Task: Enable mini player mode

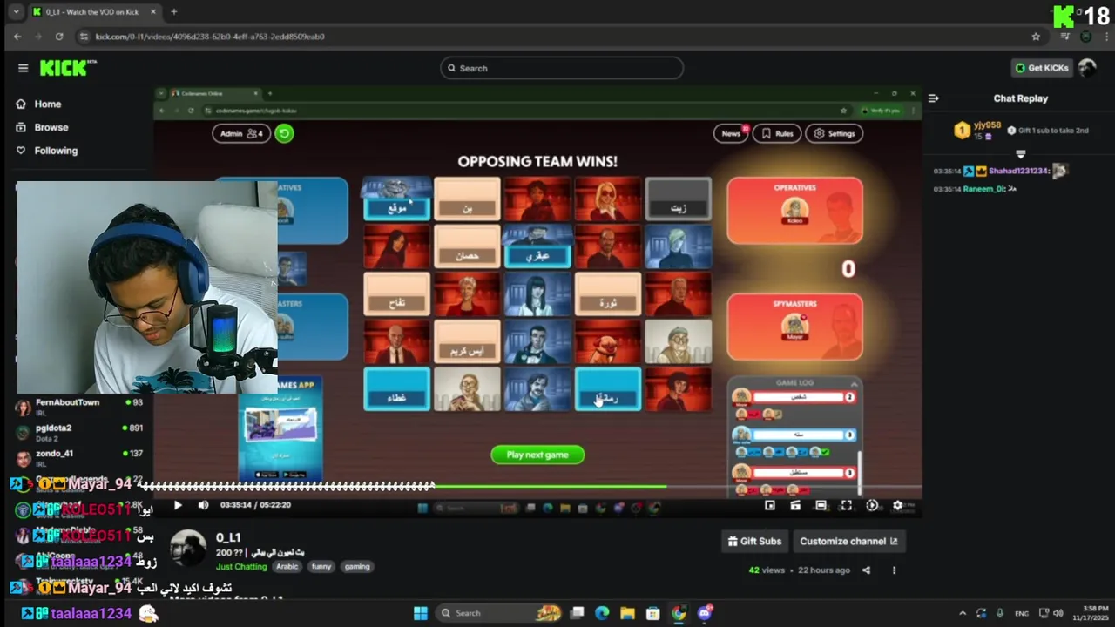Action: click(x=770, y=505)
